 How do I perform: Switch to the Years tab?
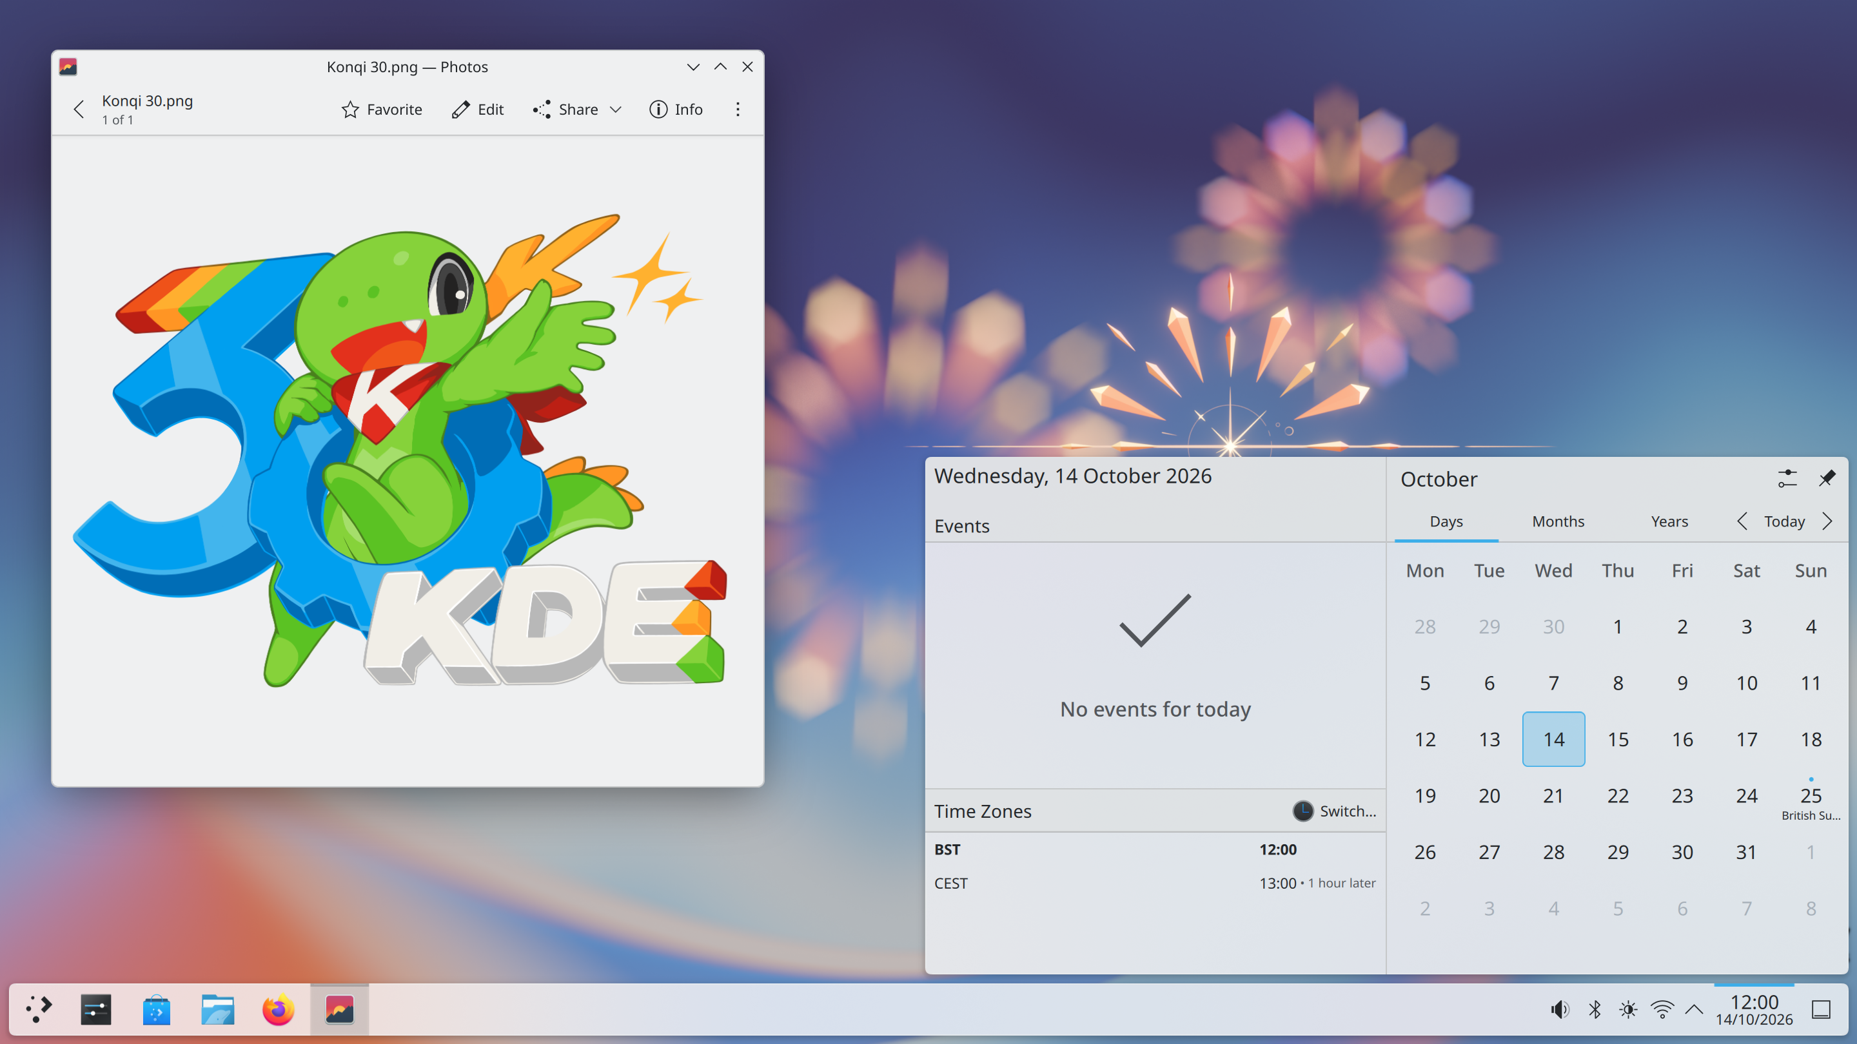[x=1669, y=521]
